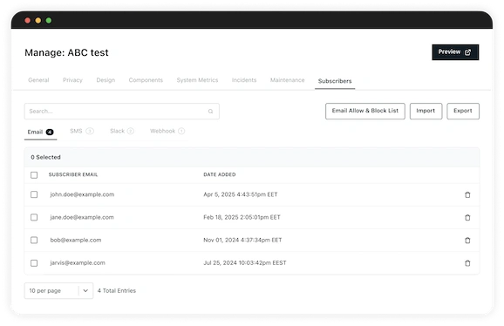Click email text john.doe@example.com
Viewport: 504px width, 326px height.
point(82,194)
